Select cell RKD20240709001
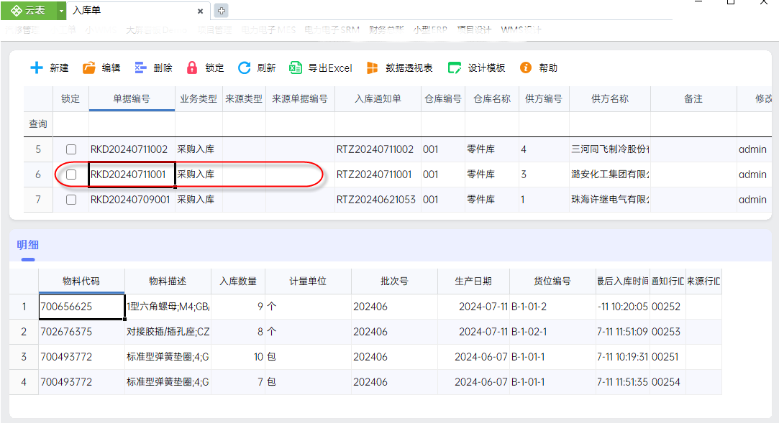The image size is (779, 423). [x=132, y=200]
